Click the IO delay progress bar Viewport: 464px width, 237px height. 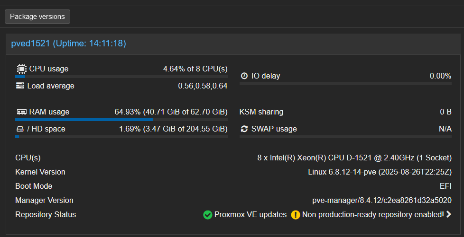[x=345, y=84]
